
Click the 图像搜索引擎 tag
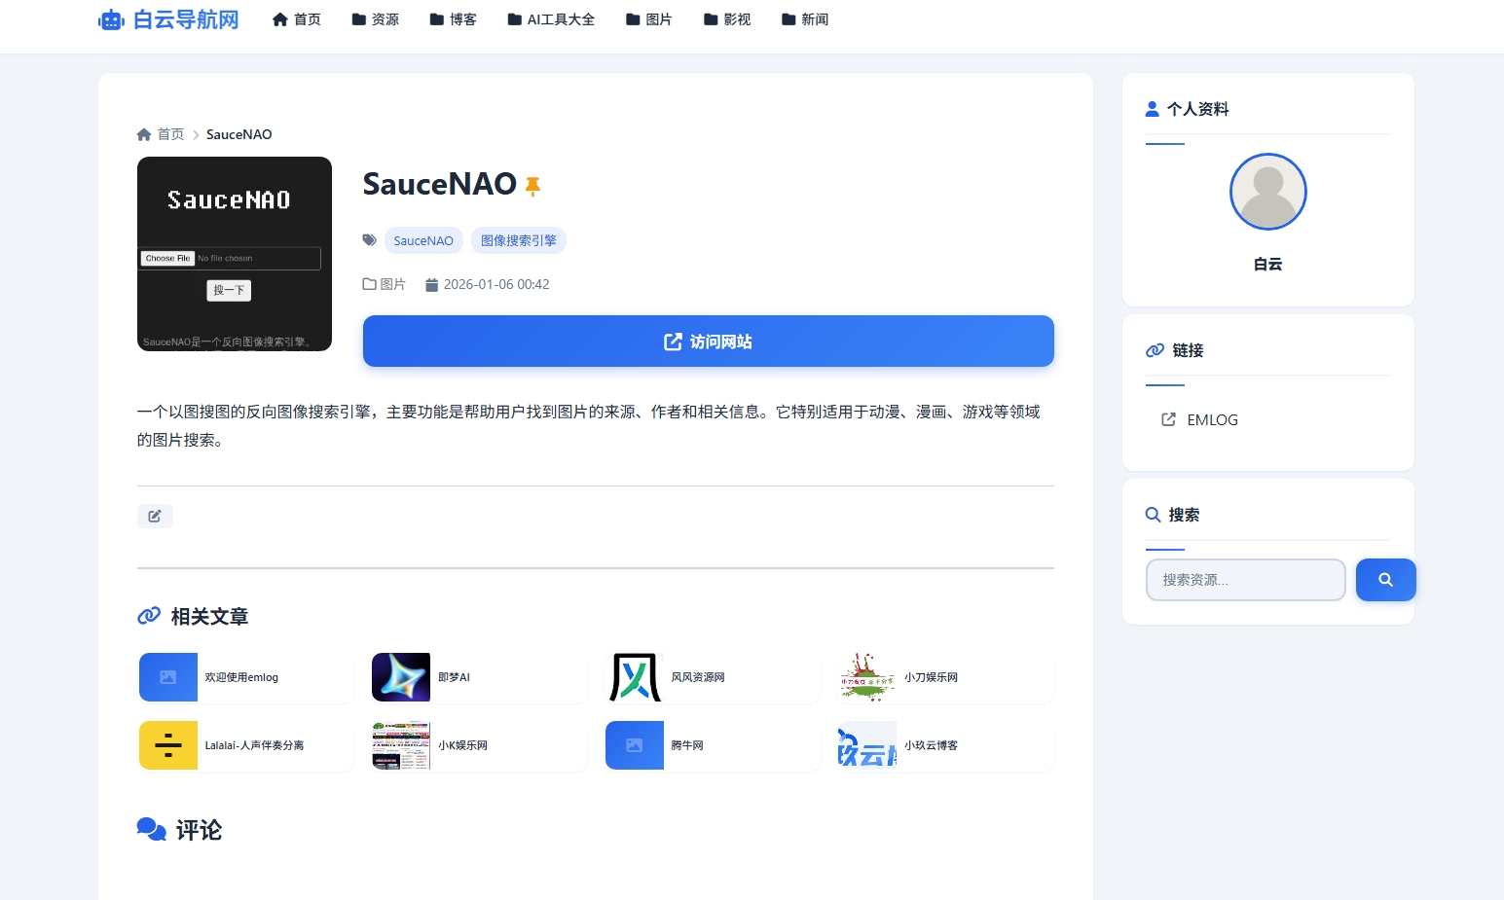click(518, 239)
